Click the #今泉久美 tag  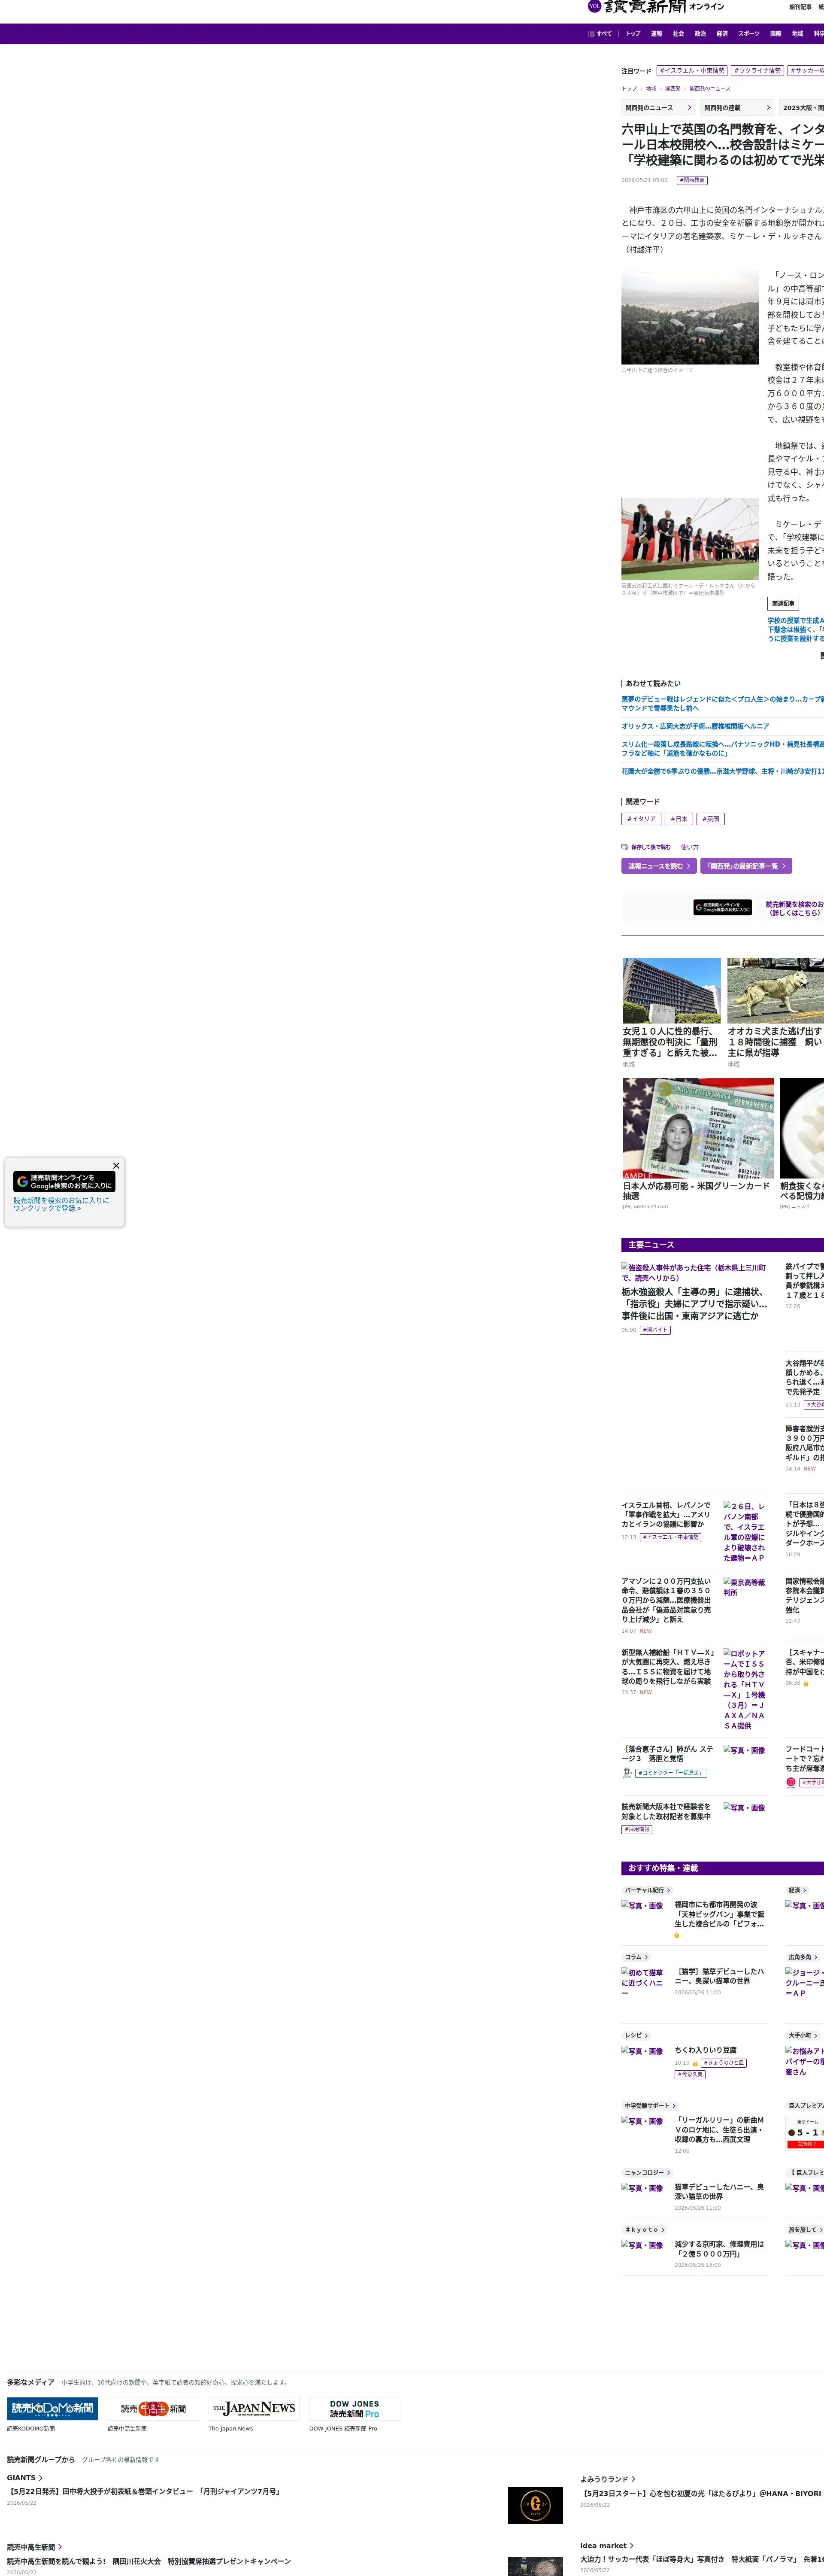(x=690, y=2074)
